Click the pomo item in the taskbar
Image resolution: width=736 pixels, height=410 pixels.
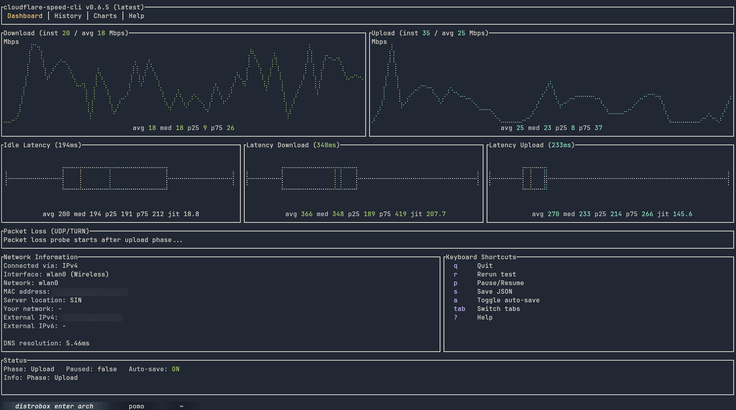click(x=136, y=406)
